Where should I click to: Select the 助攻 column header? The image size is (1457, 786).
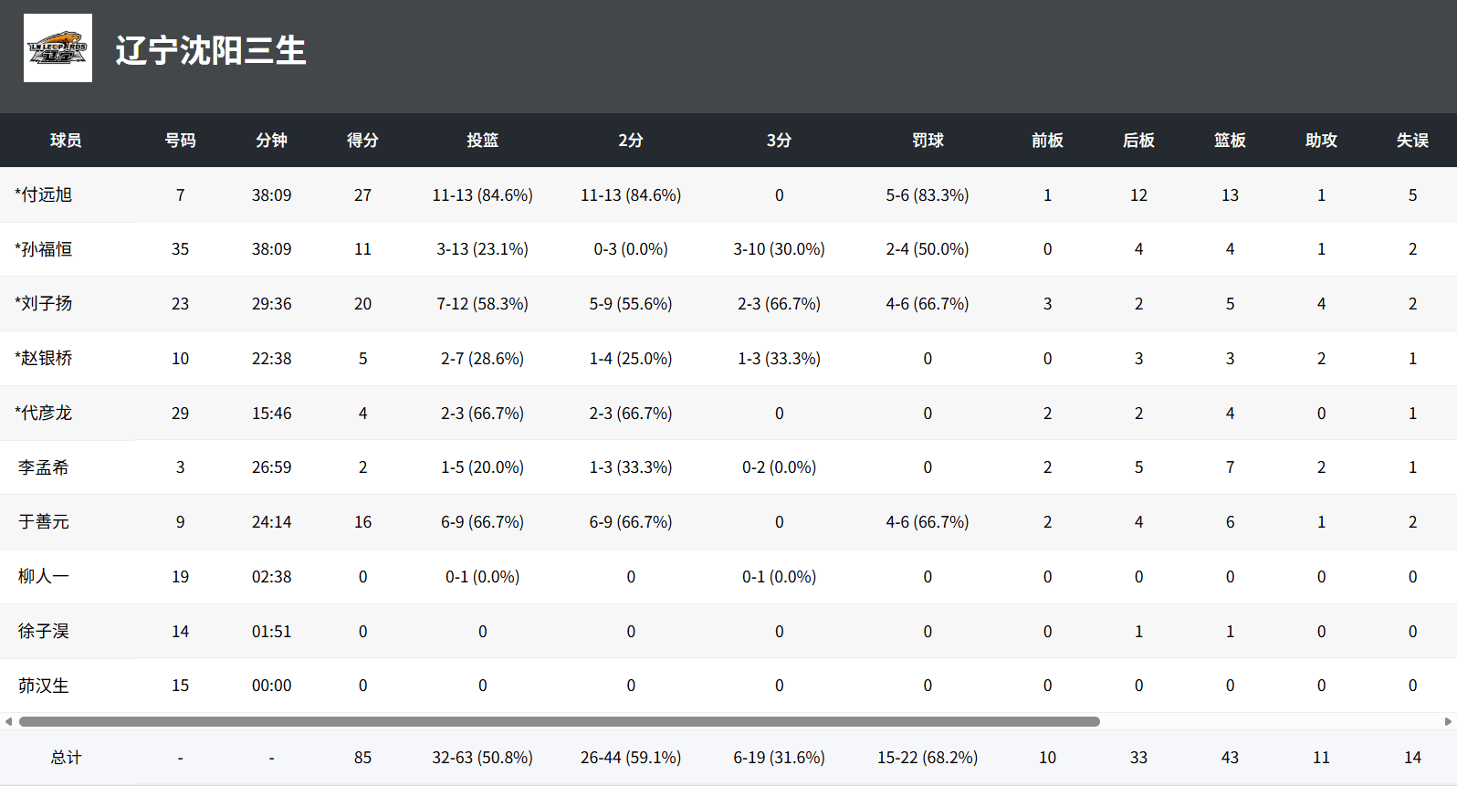click(1321, 141)
